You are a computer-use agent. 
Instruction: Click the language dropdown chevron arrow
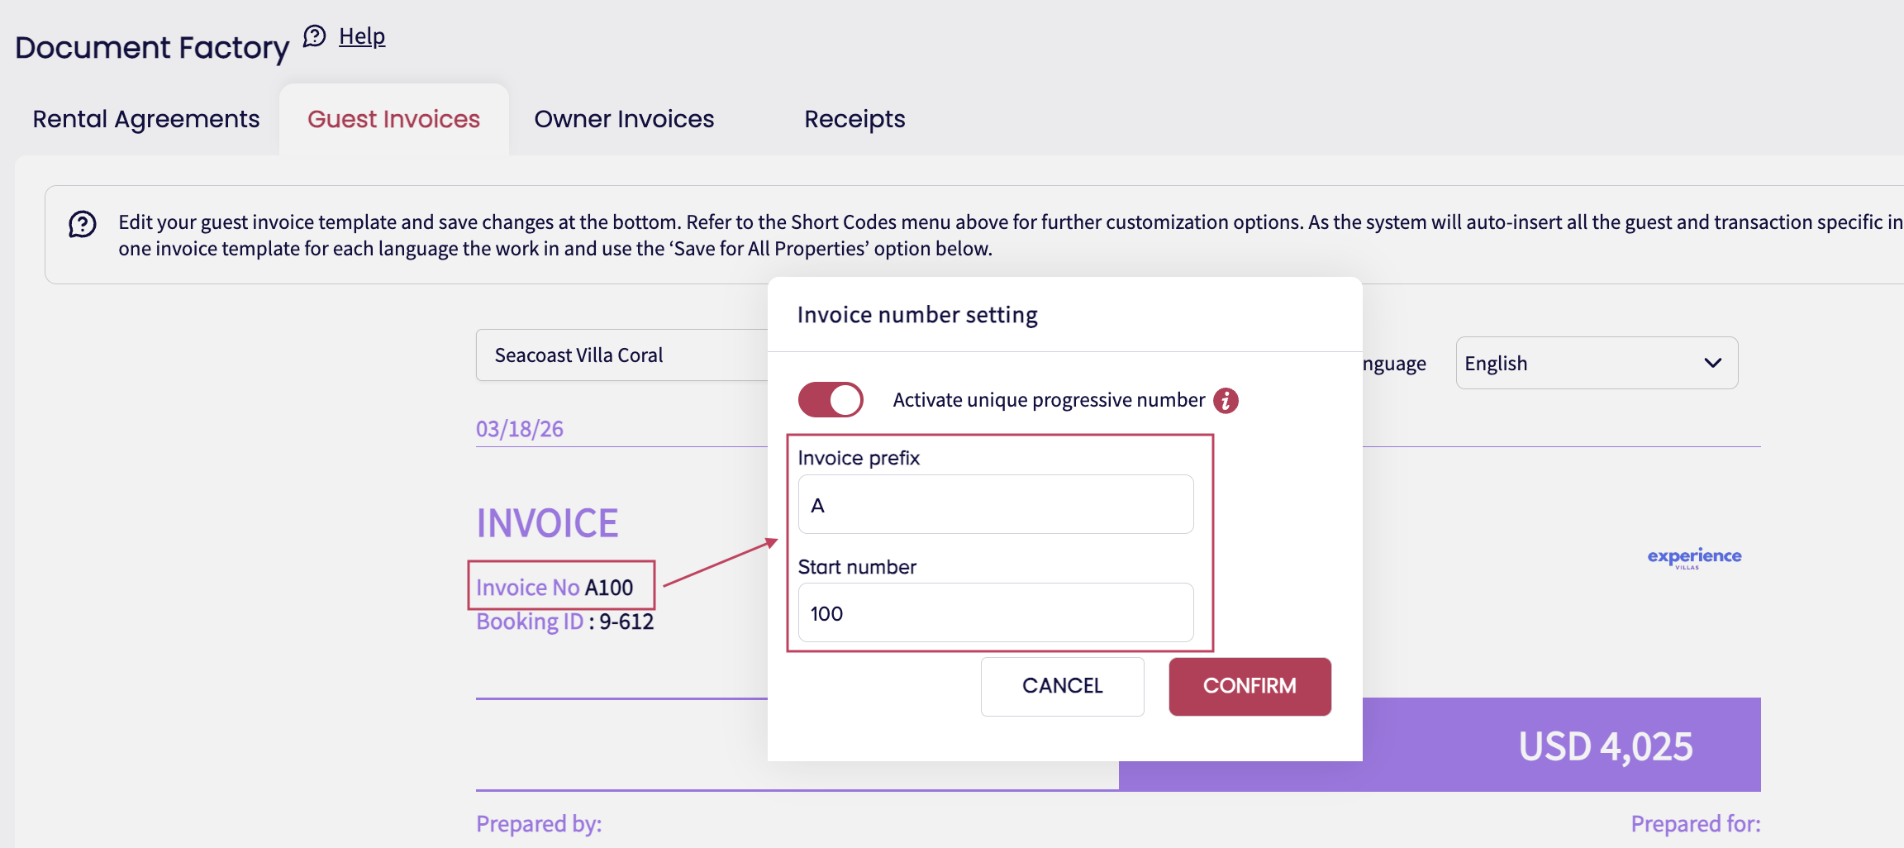pos(1712,363)
